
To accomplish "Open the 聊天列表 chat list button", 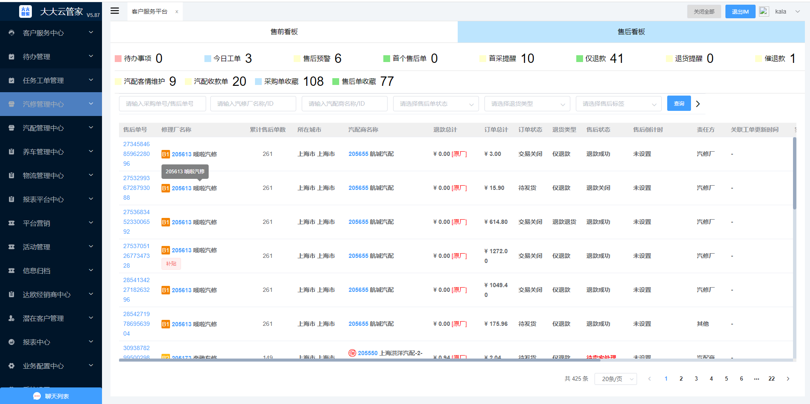I will [51, 396].
